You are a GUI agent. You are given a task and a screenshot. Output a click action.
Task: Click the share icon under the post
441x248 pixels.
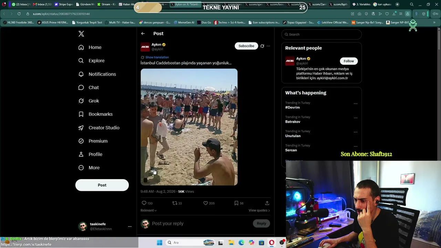point(267,203)
